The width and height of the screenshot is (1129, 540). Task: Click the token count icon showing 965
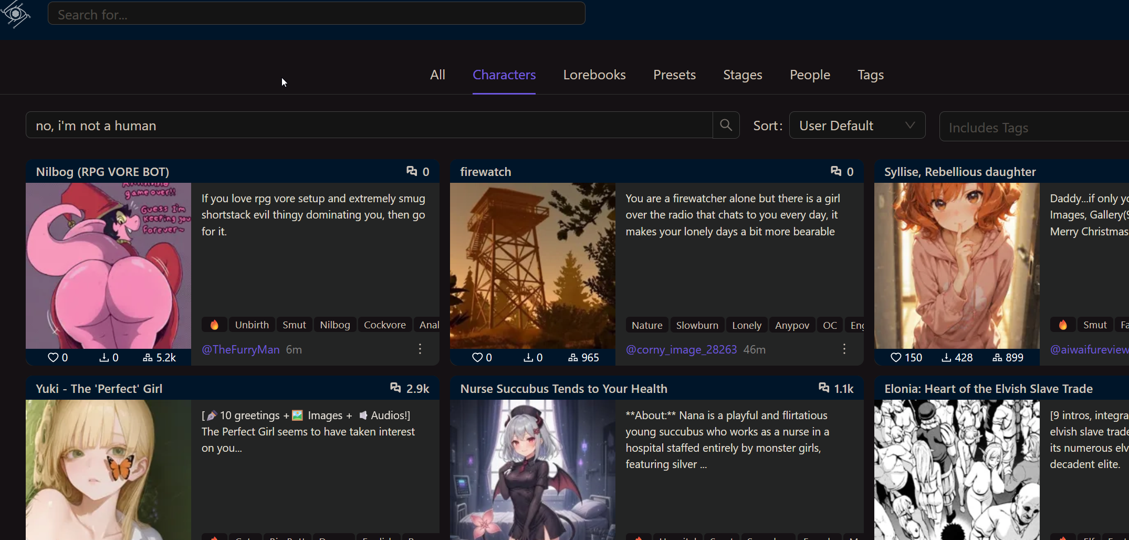573,358
